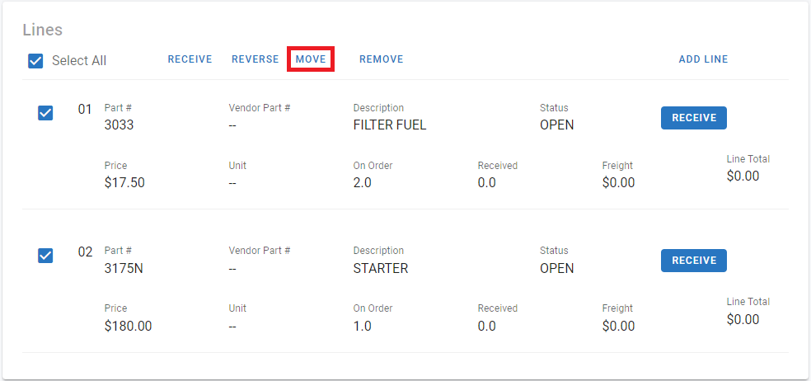Toggle the Select All checkbox
The height and width of the screenshot is (381, 811).
point(35,60)
